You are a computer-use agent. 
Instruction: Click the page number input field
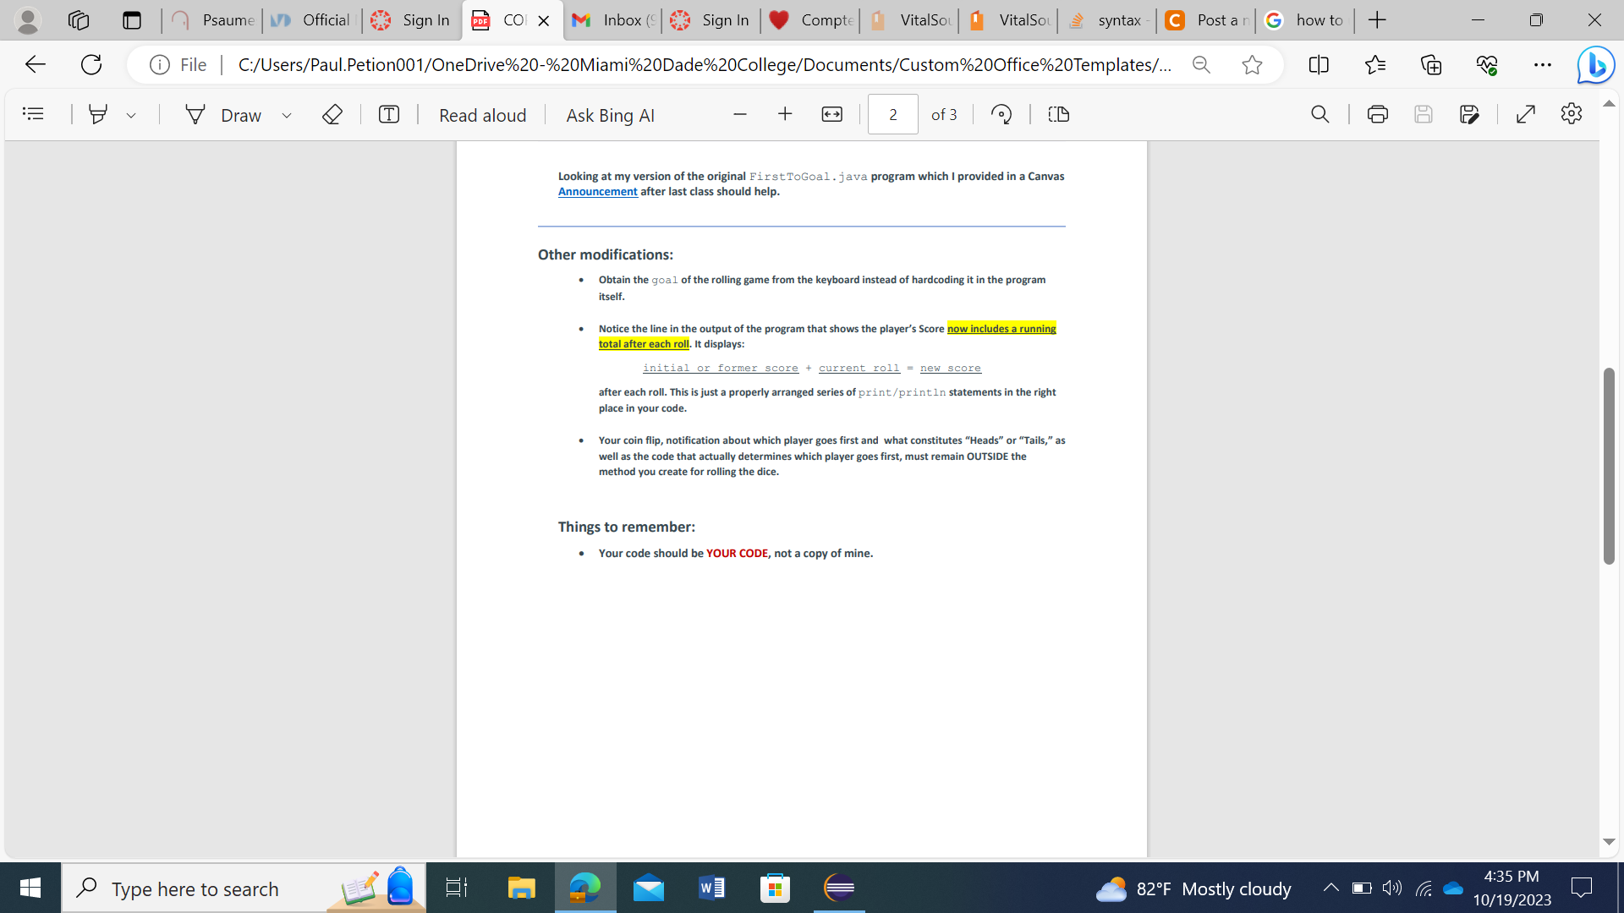click(892, 114)
